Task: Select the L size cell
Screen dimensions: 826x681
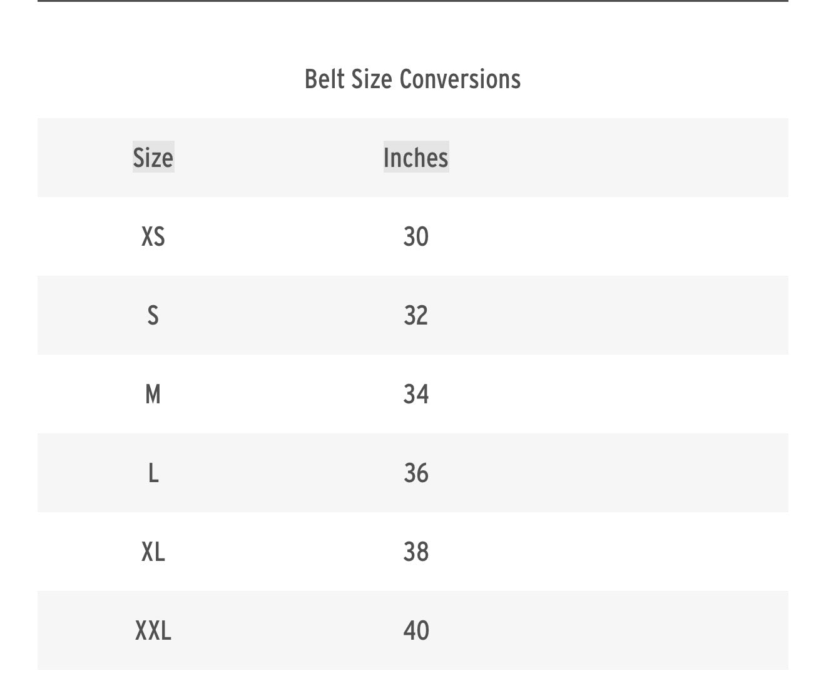Action: click(153, 473)
